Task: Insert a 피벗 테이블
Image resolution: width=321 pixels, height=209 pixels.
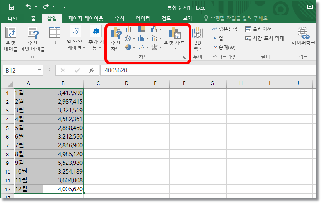Action: click(x=11, y=39)
